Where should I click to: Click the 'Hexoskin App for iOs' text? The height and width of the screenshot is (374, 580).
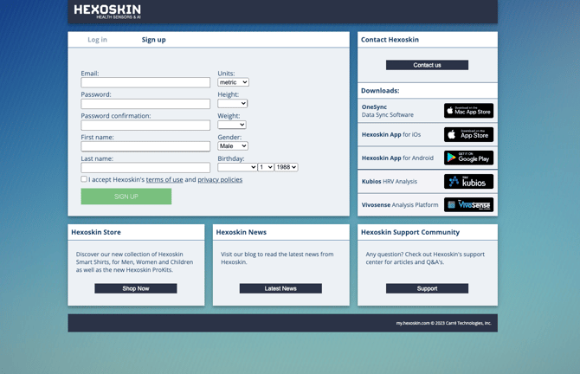tap(391, 135)
